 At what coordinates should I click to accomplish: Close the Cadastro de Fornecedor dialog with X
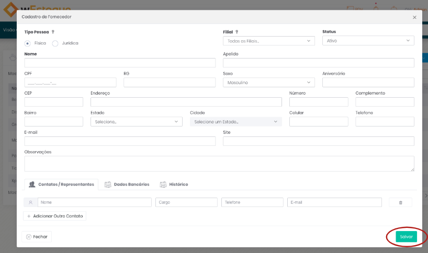414,17
